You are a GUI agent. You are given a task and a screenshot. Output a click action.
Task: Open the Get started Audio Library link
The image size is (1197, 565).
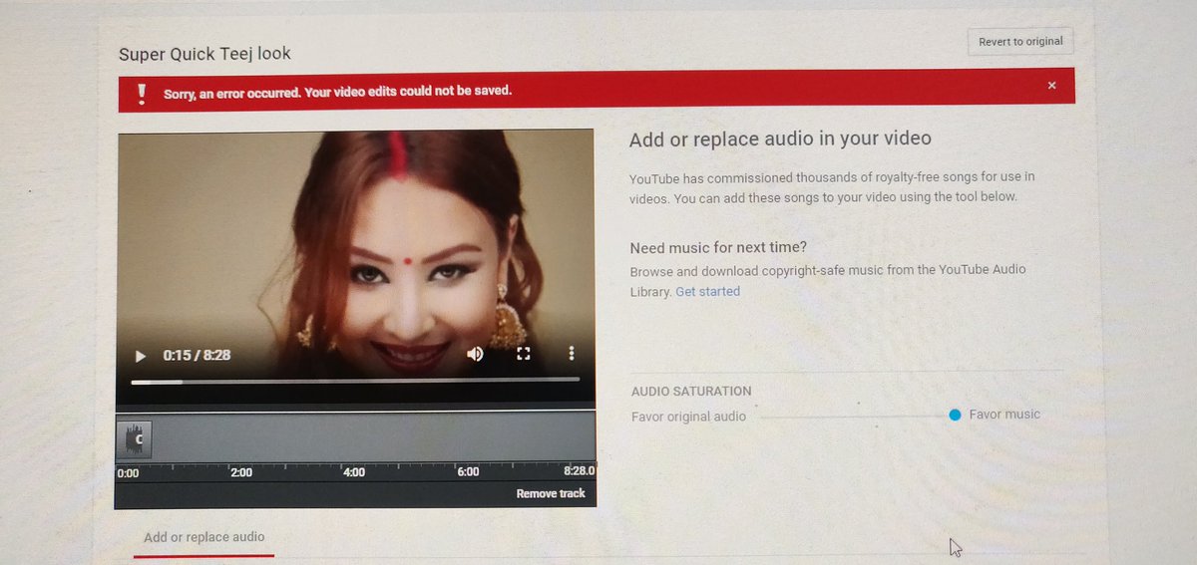(707, 291)
